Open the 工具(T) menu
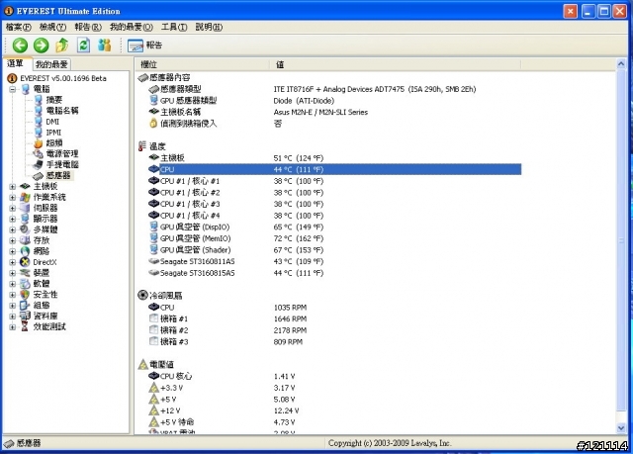Image resolution: width=633 pixels, height=454 pixels. pos(174,27)
